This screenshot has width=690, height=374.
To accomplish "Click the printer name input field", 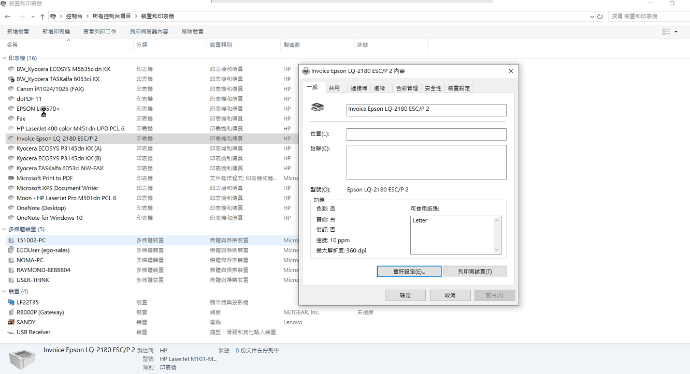I will click(426, 110).
